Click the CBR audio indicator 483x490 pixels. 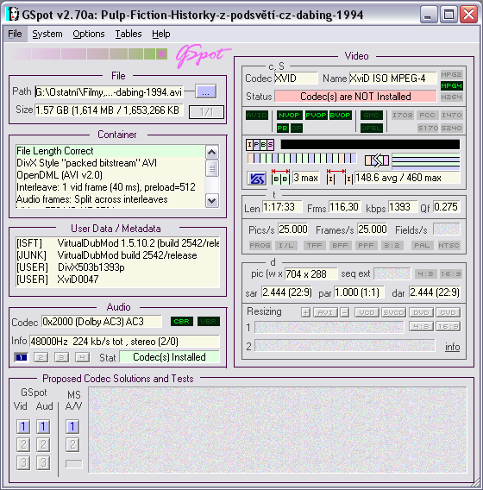pos(181,321)
